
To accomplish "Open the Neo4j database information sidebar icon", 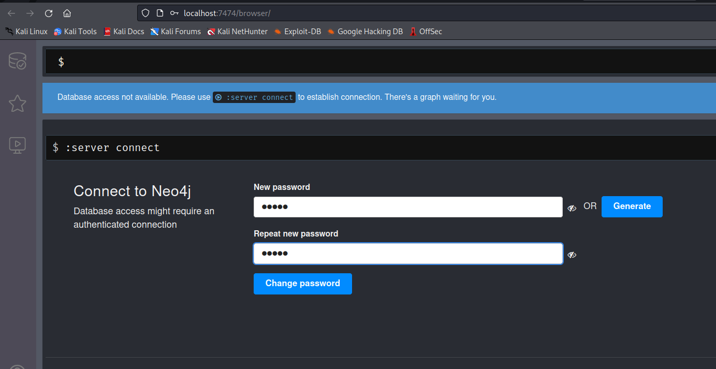I will click(x=18, y=61).
